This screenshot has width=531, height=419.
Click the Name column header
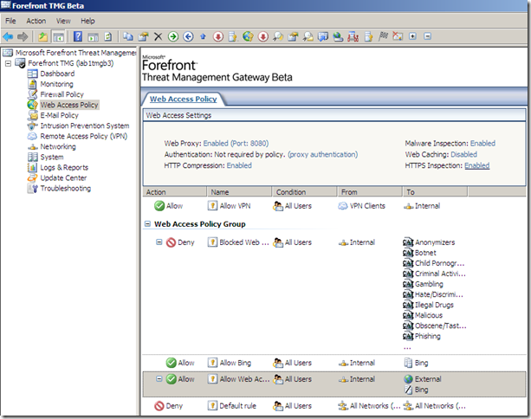pyautogui.click(x=239, y=192)
